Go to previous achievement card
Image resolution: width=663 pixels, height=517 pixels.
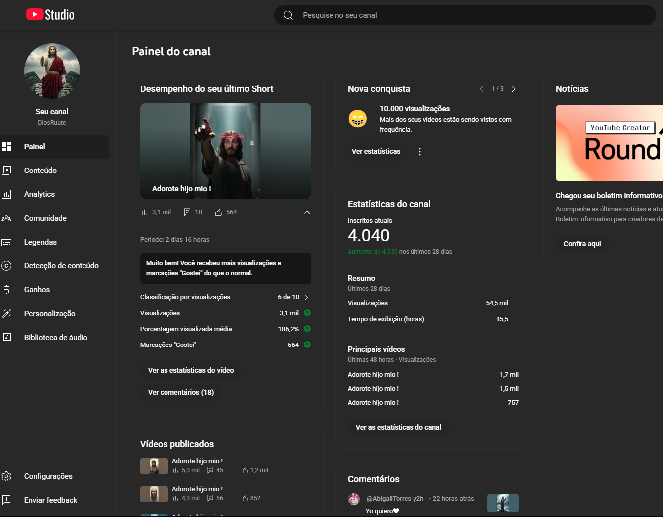pos(481,89)
